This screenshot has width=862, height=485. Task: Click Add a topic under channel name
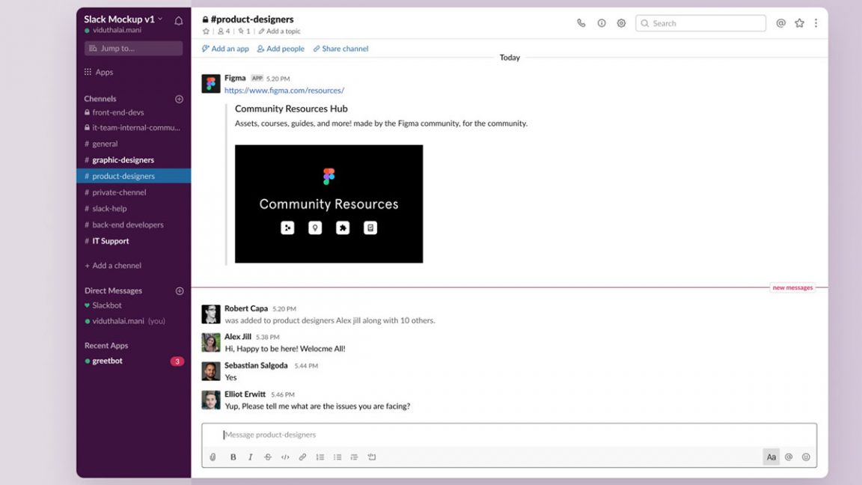point(280,31)
